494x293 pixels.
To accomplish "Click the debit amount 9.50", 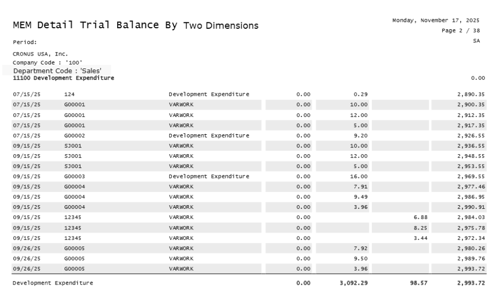I will pyautogui.click(x=360, y=258).
